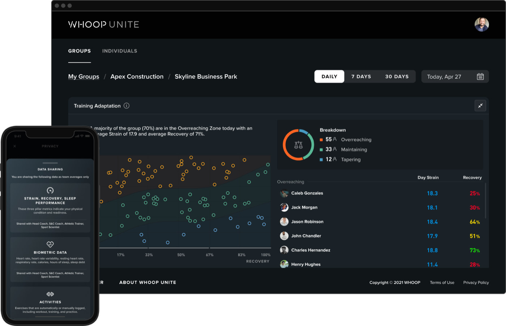Click the blue Tapering legend swatch
The image size is (506, 326).
pyautogui.click(x=321, y=159)
